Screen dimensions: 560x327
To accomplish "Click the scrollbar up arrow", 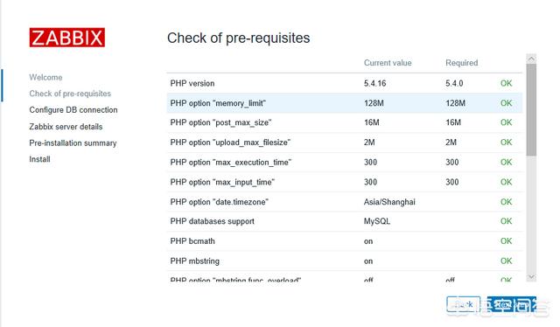I will pos(531,59).
